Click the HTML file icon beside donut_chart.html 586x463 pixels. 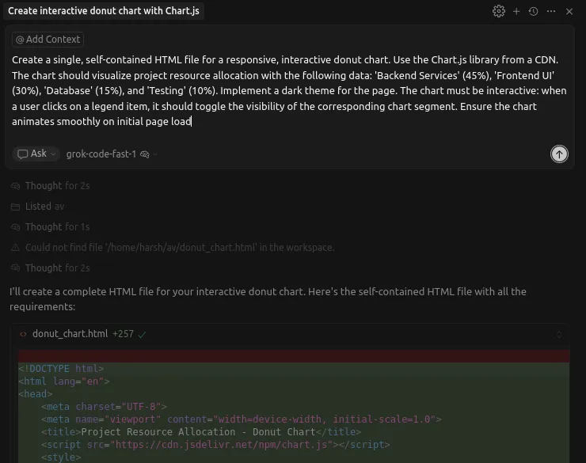(23, 334)
